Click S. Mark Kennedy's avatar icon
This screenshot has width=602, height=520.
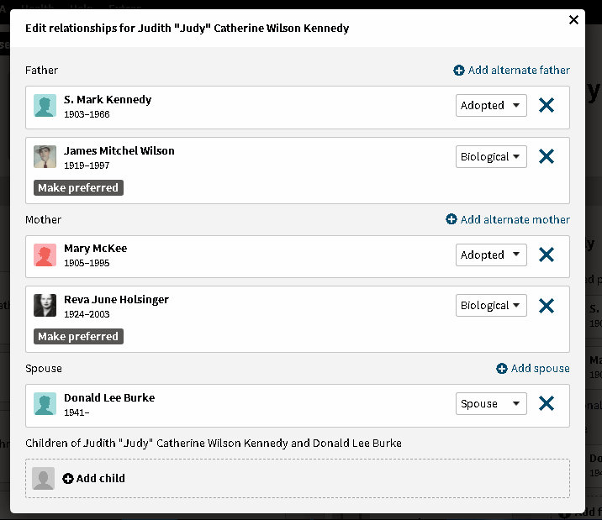coord(45,106)
